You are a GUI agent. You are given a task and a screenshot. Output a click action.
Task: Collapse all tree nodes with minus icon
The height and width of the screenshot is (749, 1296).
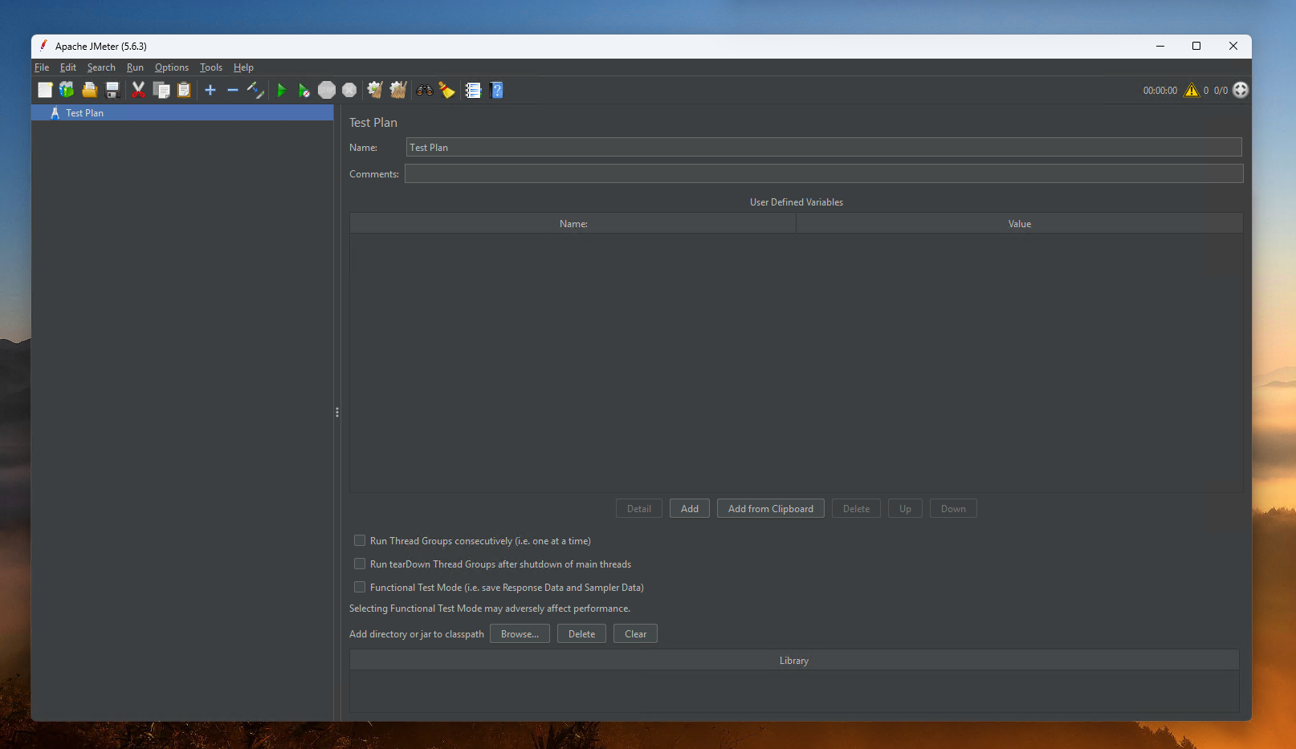click(233, 90)
